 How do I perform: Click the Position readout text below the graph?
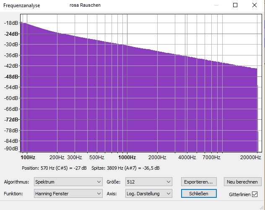coord(55,168)
